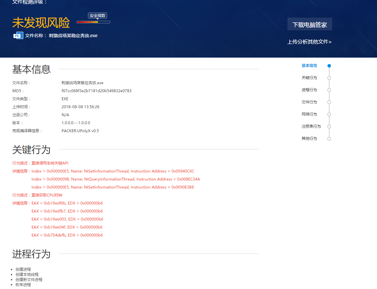Open the 上传分析其他文件 link
377x289 pixels.
click(309, 42)
